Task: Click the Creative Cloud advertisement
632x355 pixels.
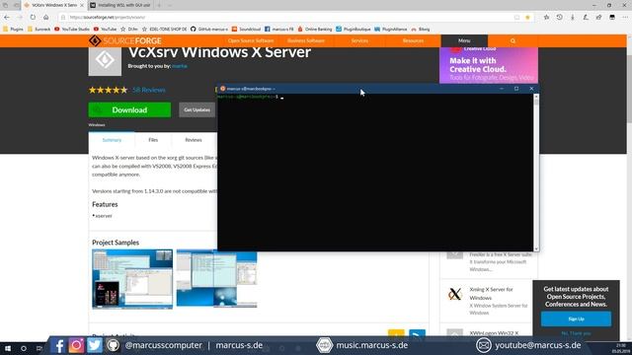Action: tap(489, 65)
